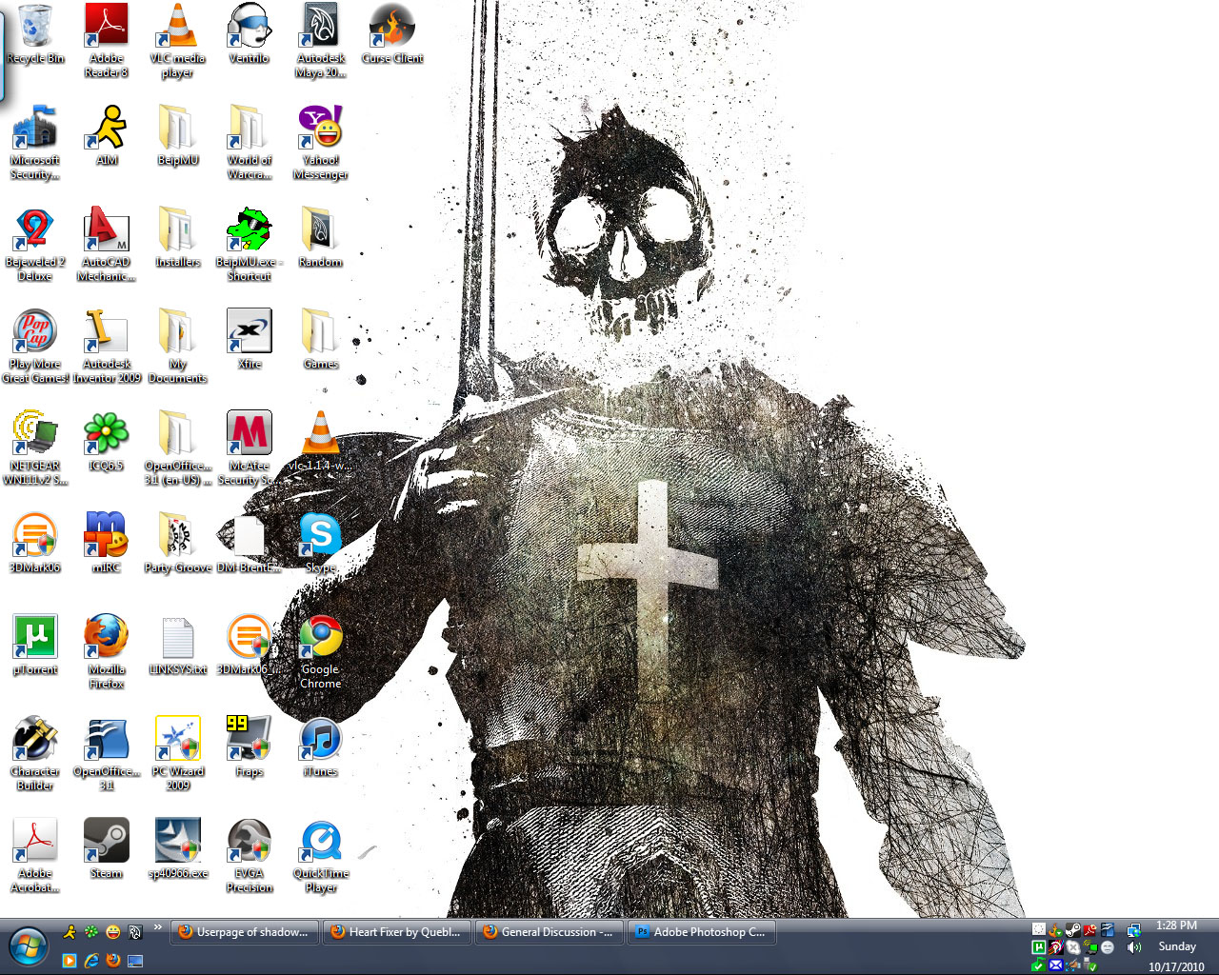
Task: Open the Windows Start menu
Action: point(28,947)
